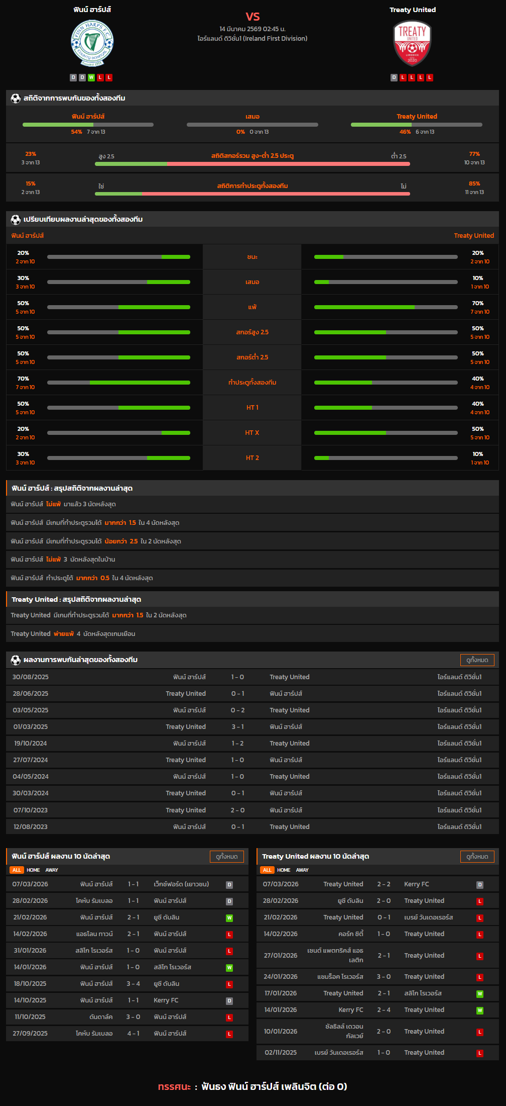Click W result badge on Finn Harps 21/02/2026 match

click(x=229, y=918)
